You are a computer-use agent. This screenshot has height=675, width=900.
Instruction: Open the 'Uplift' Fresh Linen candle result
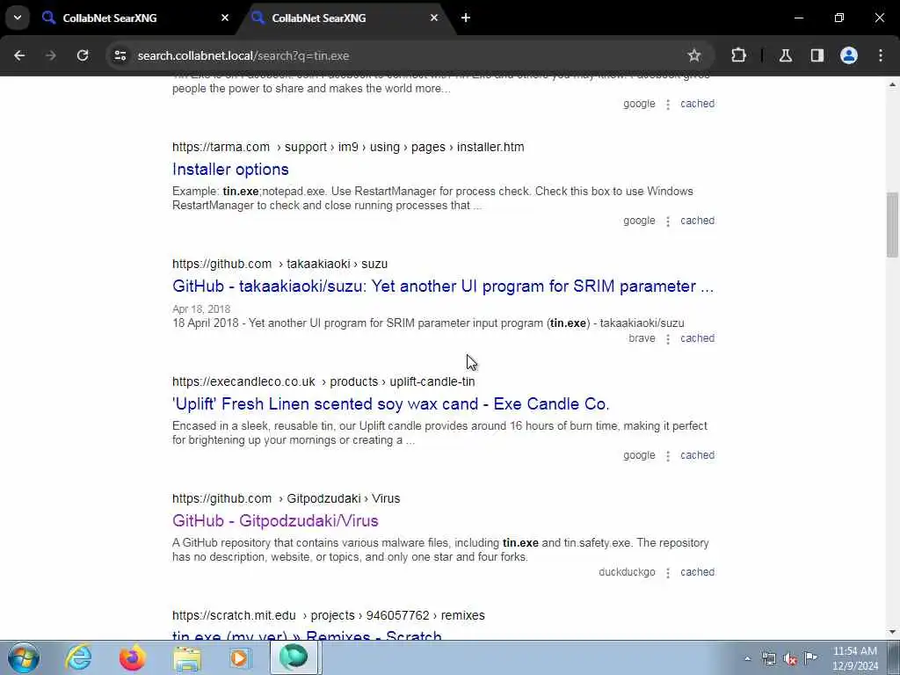(x=390, y=403)
